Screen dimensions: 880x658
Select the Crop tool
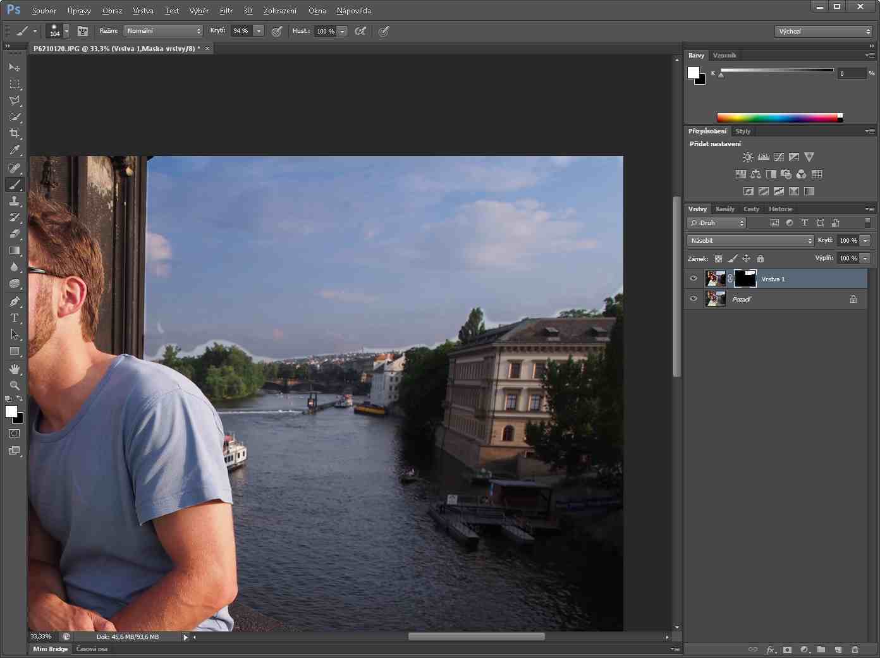15,133
